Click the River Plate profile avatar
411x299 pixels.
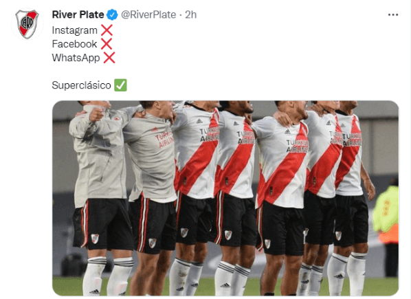pos(27,24)
